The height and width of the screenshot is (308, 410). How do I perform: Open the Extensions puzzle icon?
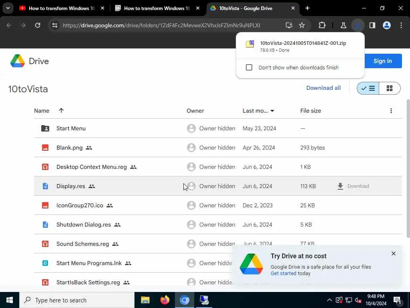click(322, 25)
